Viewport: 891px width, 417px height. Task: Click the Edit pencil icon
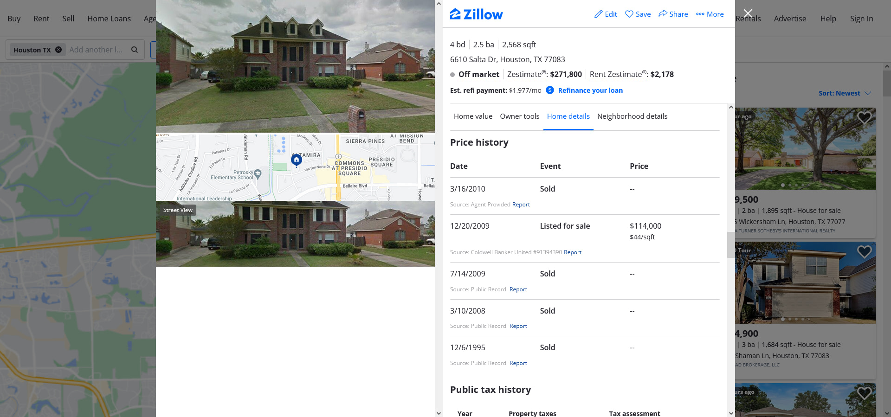coord(598,14)
